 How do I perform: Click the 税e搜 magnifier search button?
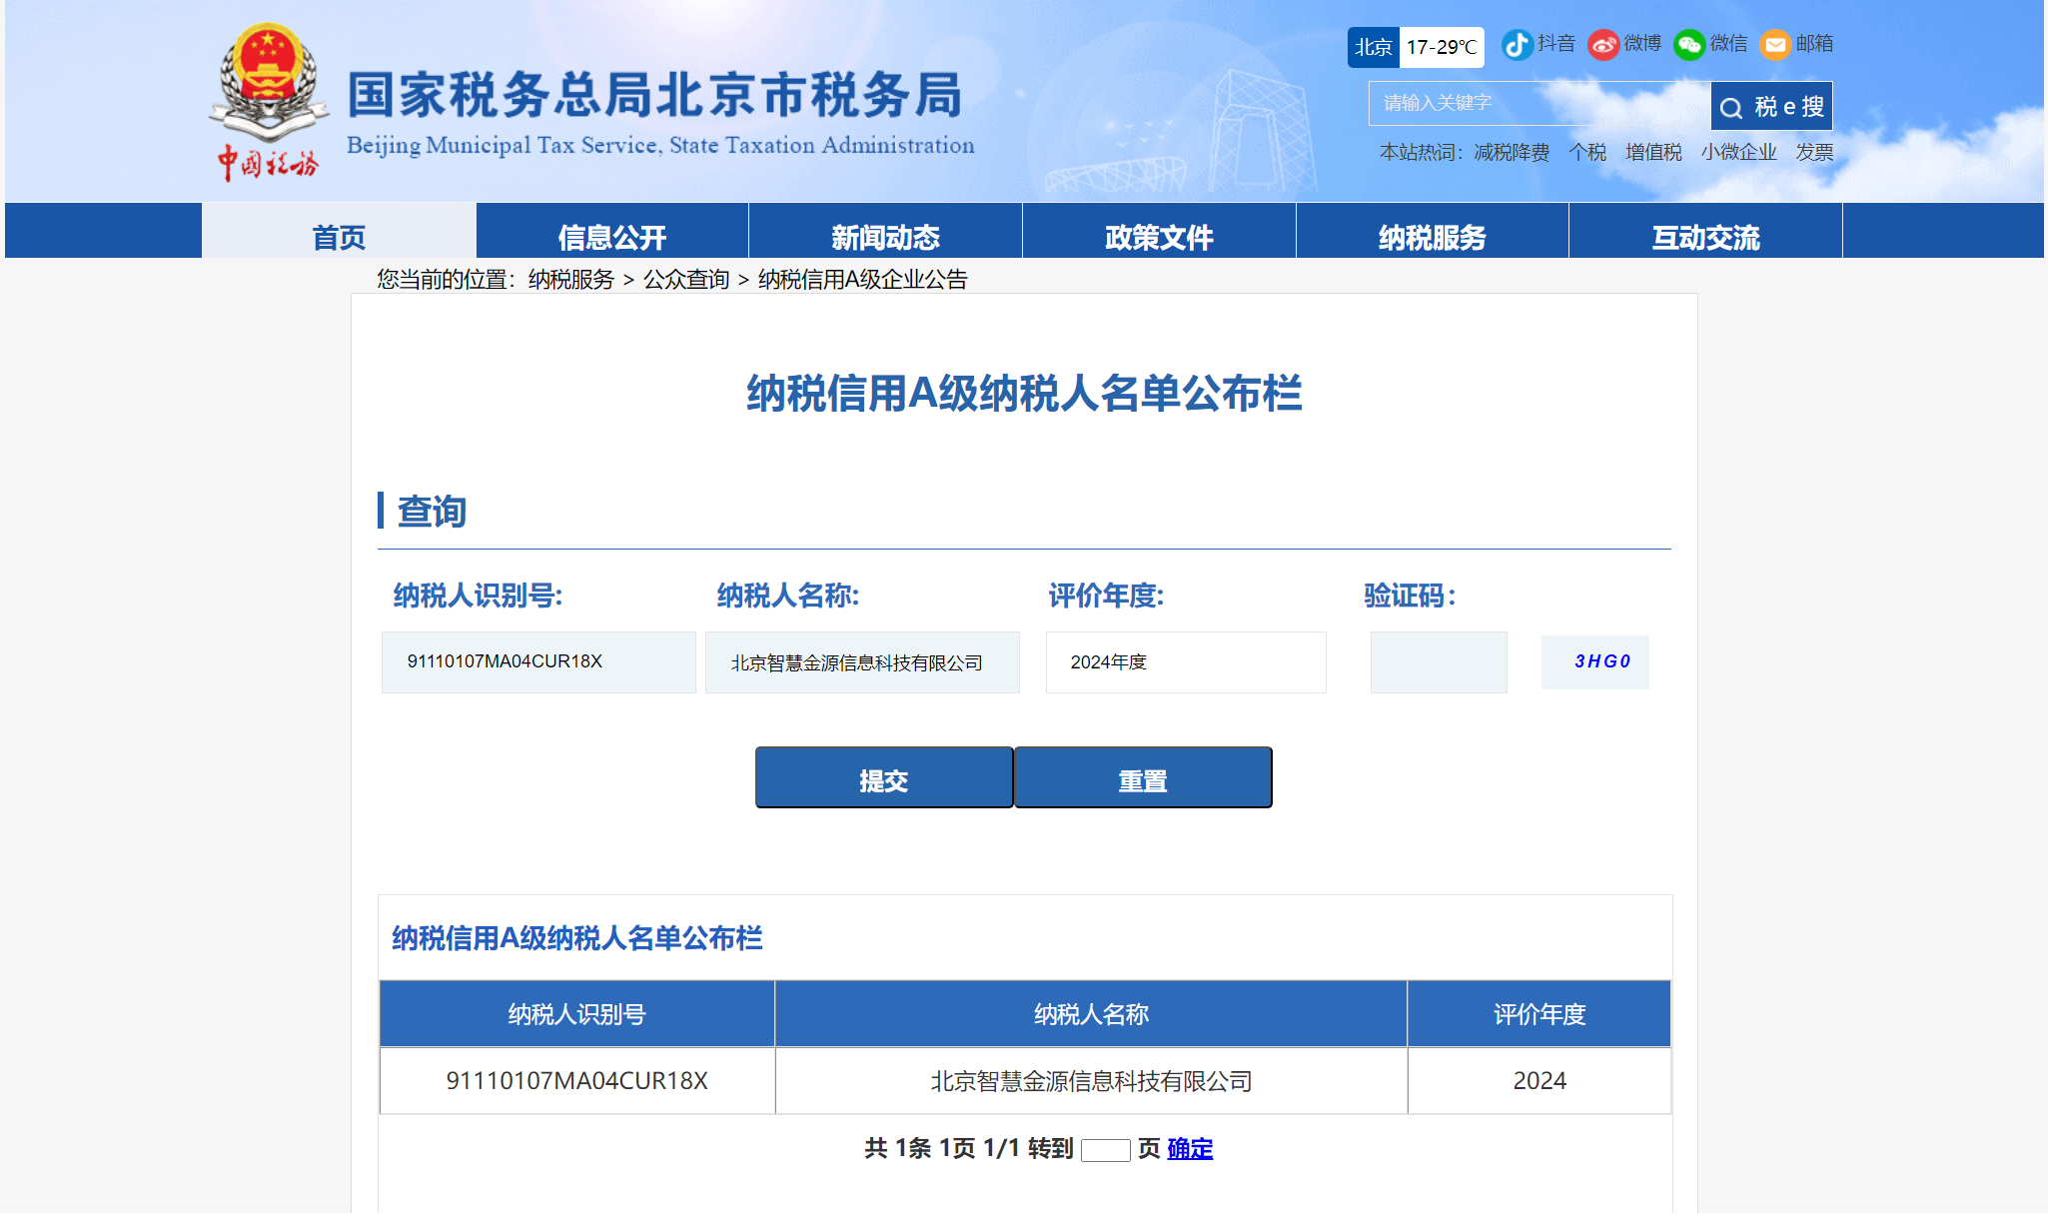pos(1771,106)
